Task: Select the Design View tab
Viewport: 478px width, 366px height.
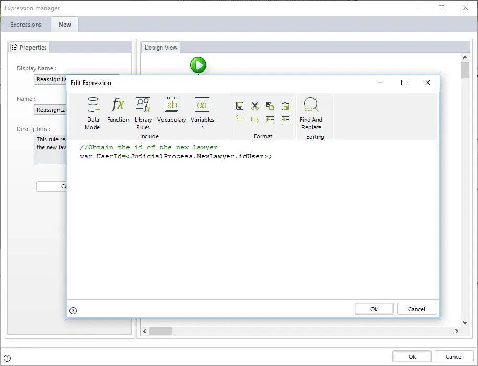Action: point(161,48)
